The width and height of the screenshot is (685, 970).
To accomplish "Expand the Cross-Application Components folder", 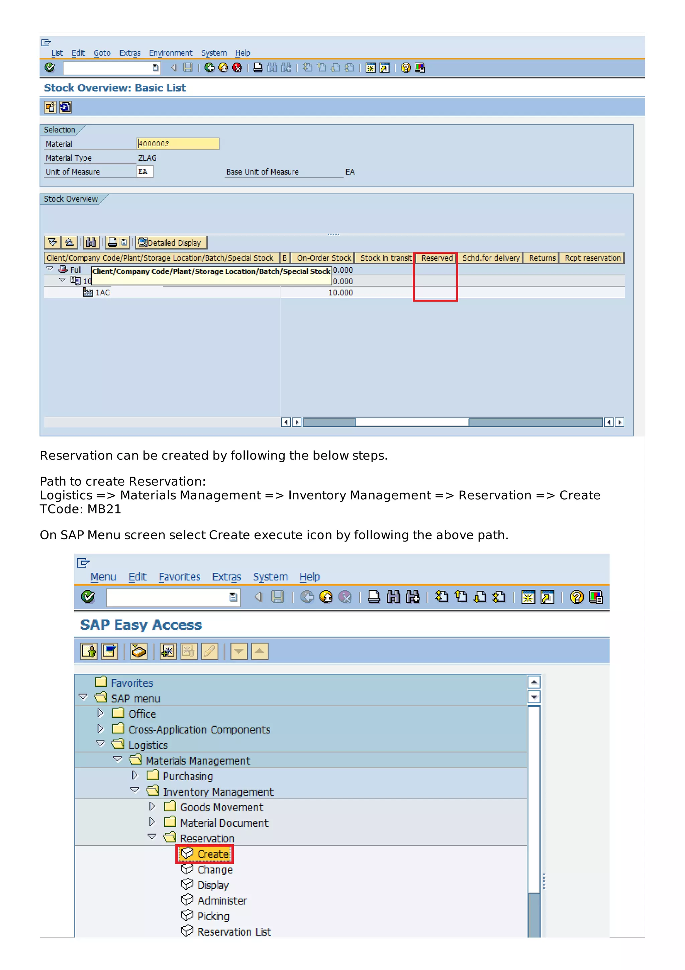I will (100, 728).
